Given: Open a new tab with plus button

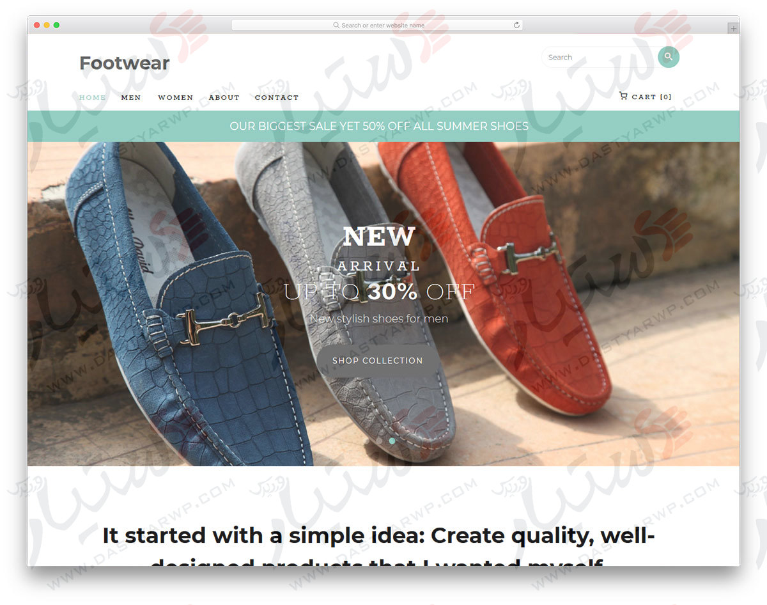Looking at the screenshot, I should tap(733, 29).
